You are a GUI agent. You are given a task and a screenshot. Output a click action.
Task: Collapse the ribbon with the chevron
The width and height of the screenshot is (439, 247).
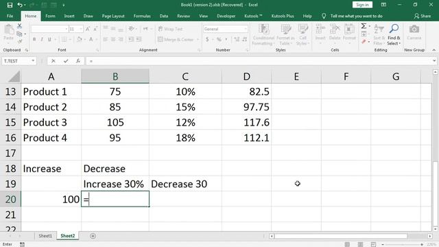(x=434, y=50)
